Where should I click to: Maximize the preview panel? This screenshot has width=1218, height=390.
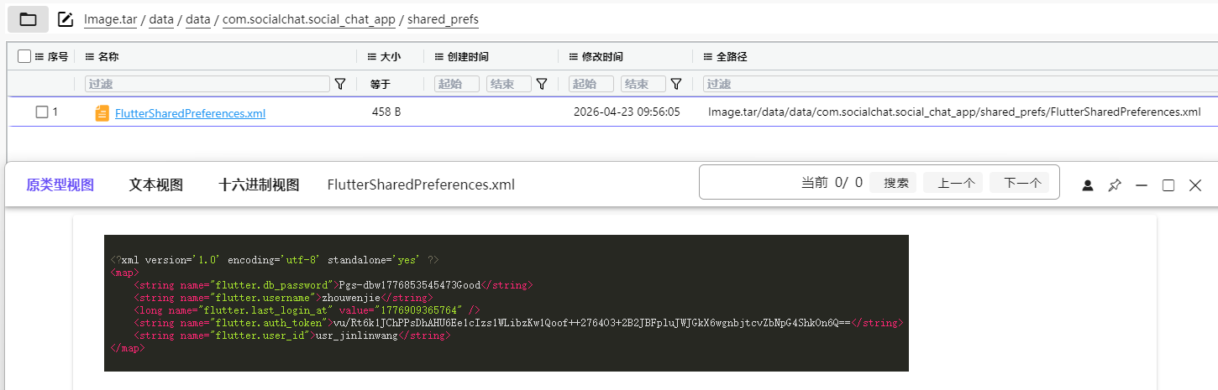1168,185
